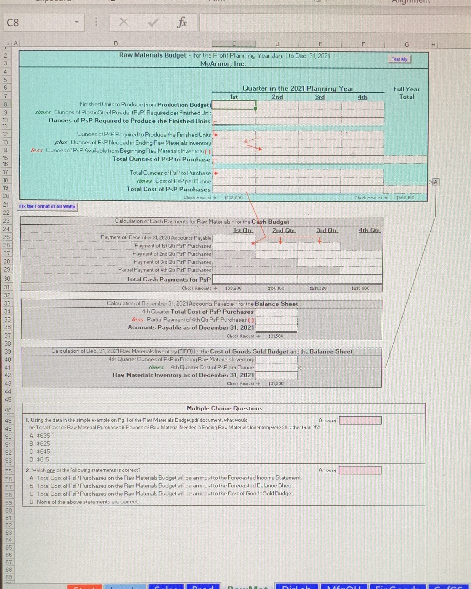
Task: Click the $668,160 check amount
Action: [x=405, y=197]
